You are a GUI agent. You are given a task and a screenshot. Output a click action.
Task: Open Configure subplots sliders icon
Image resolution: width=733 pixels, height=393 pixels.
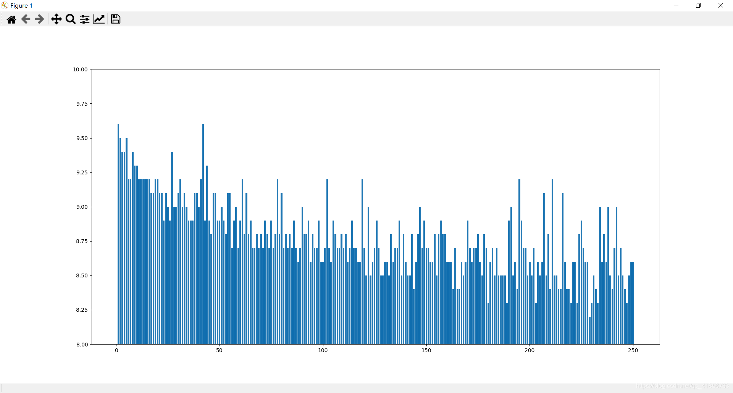click(85, 19)
